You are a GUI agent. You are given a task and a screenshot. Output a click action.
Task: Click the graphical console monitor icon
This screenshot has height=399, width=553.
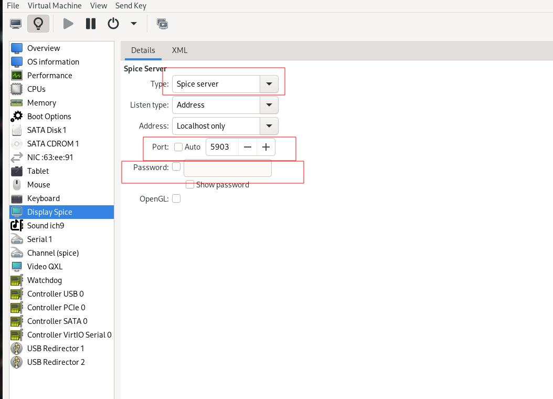coord(16,24)
